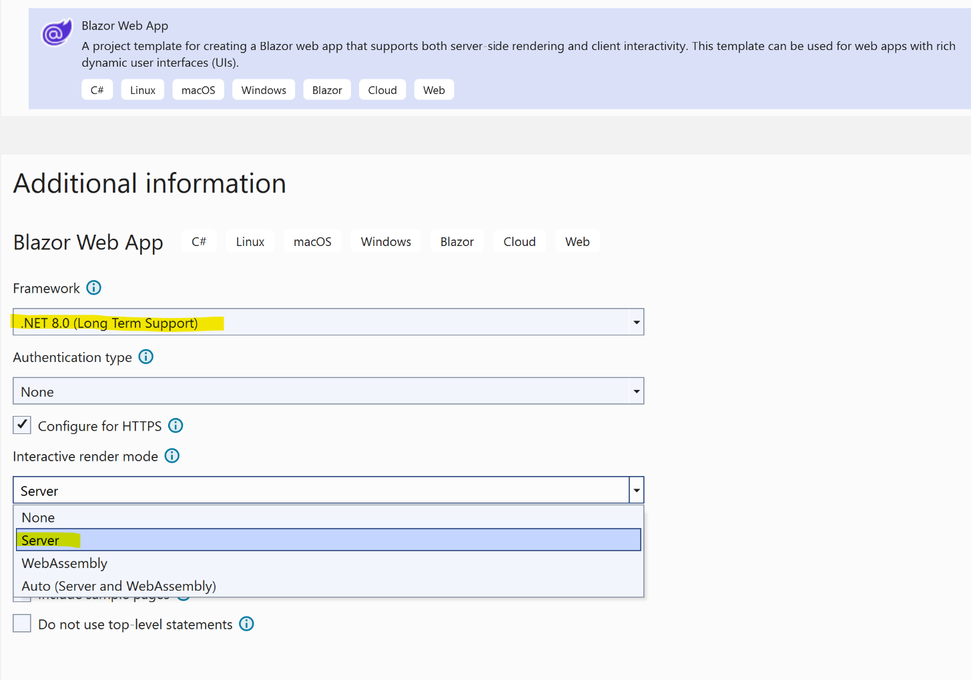
Task: Click the Blazor Web App template title
Action: pyautogui.click(x=125, y=25)
